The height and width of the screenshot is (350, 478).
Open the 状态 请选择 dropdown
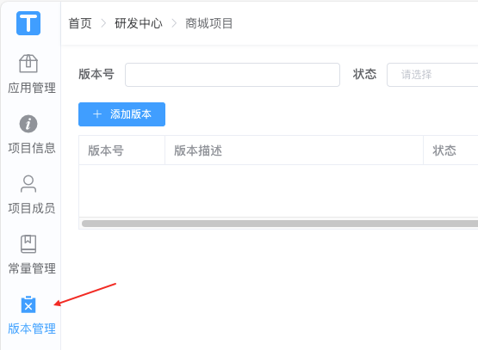click(x=432, y=75)
